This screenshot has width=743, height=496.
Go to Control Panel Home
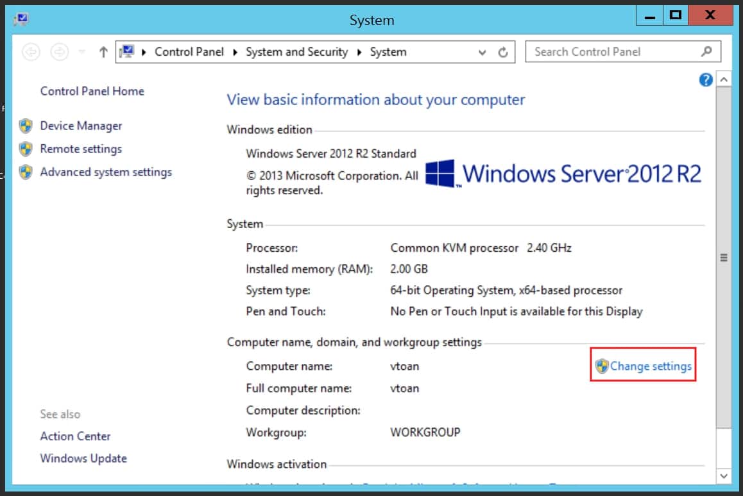(92, 91)
